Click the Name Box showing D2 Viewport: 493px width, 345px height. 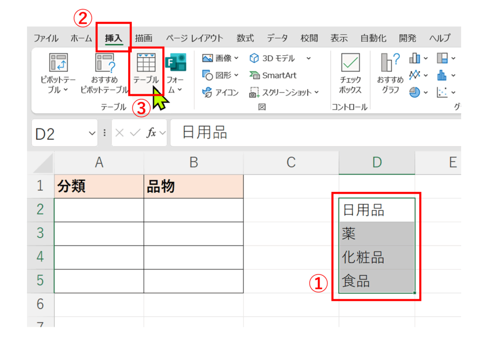click(58, 133)
